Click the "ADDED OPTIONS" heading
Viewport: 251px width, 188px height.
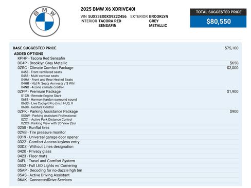(x=29, y=53)
